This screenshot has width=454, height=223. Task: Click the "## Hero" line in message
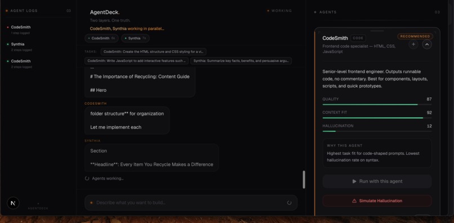click(98, 90)
